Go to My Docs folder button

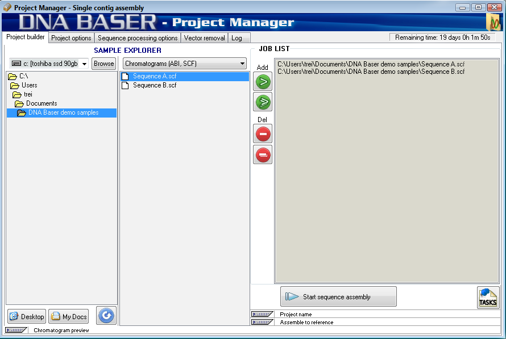pyautogui.click(x=69, y=316)
